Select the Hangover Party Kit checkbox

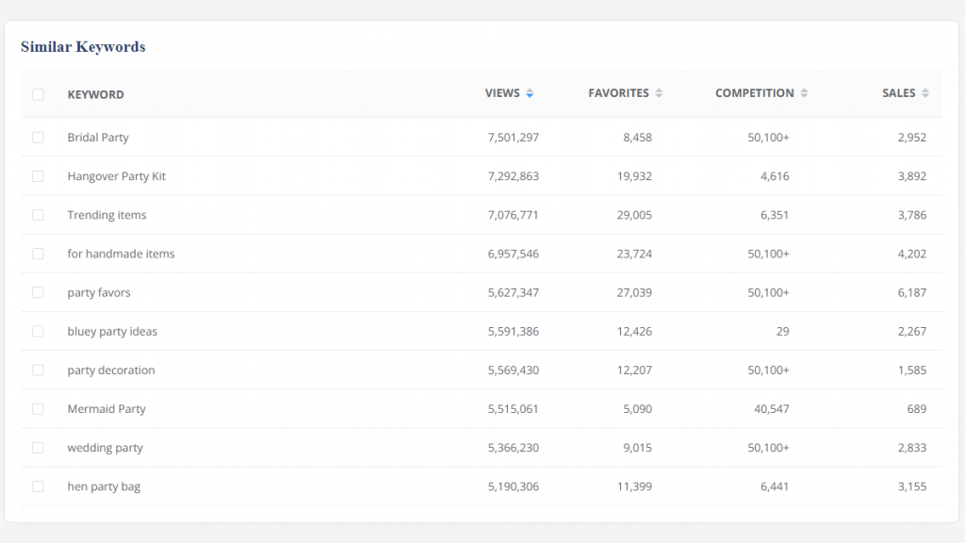38,176
